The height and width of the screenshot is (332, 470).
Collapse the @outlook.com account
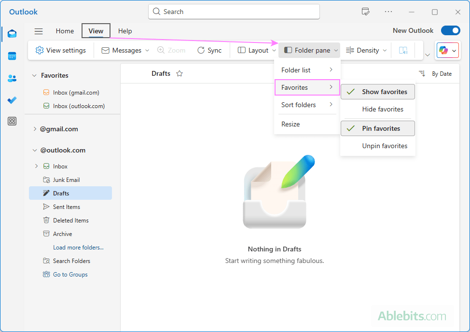35,150
